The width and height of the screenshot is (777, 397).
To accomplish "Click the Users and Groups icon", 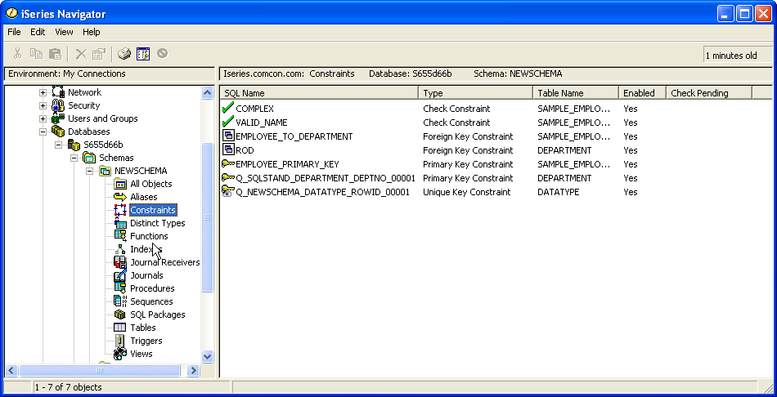I will pos(58,118).
